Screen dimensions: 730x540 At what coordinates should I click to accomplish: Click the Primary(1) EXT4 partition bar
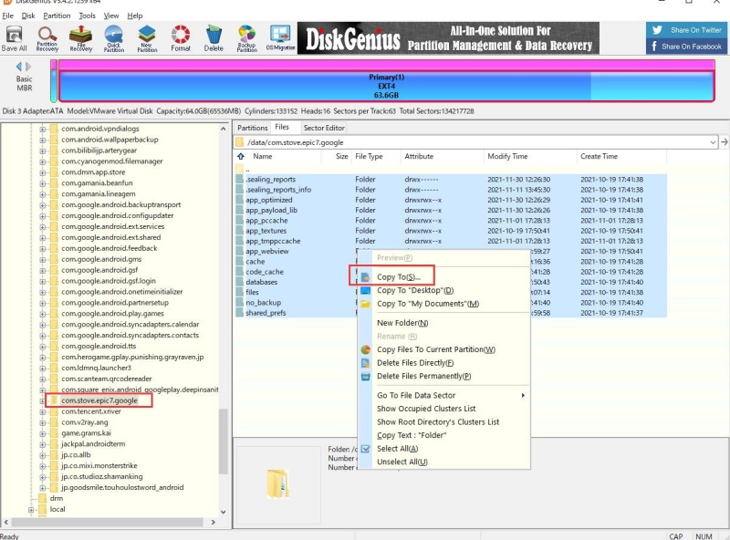[386, 86]
